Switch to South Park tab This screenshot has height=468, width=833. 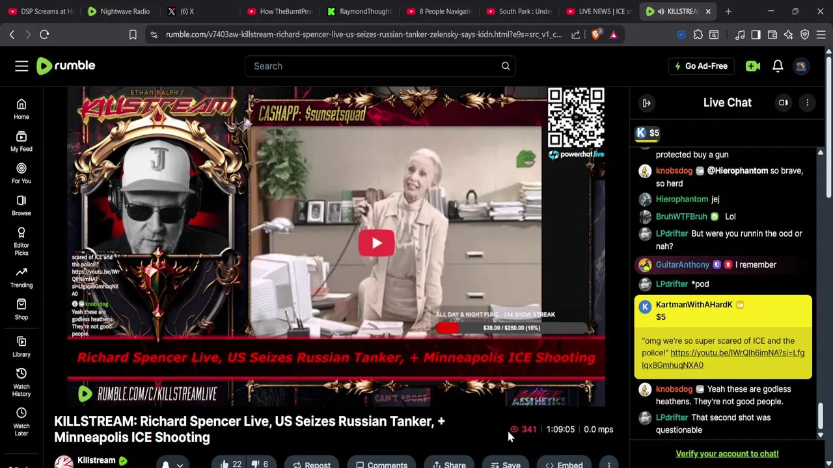click(x=519, y=11)
